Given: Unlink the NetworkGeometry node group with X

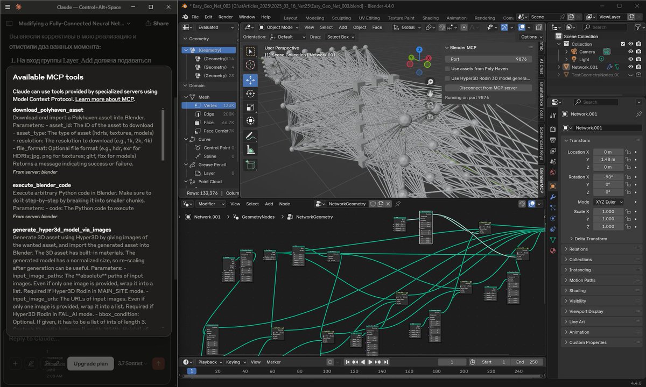Looking at the screenshot, I should [389, 204].
